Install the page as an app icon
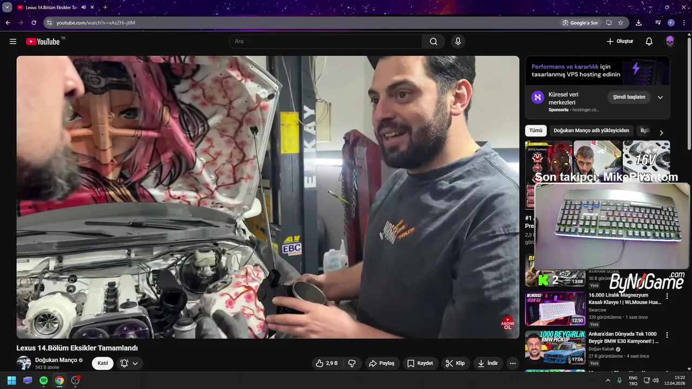This screenshot has height=389, width=692. pos(609,23)
